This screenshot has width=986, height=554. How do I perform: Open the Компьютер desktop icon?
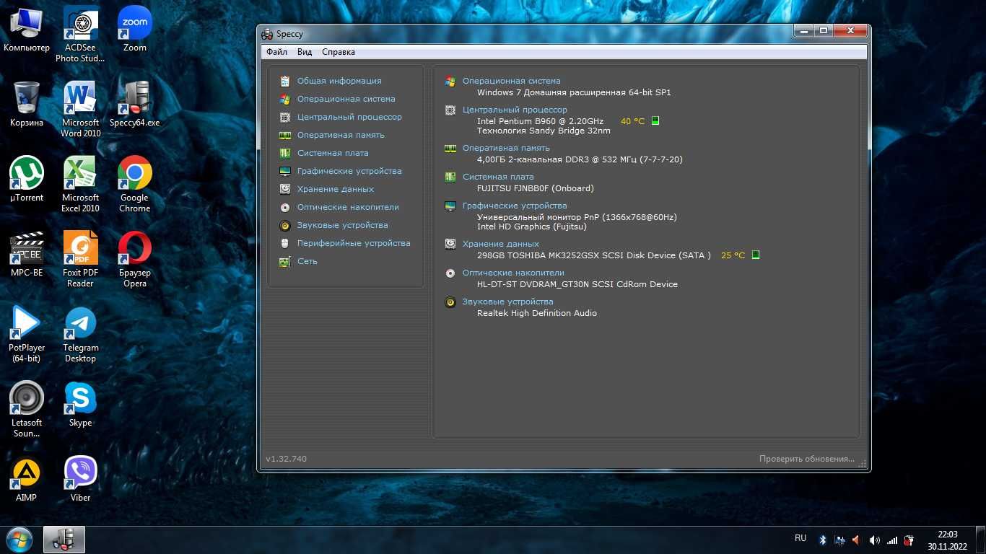[x=27, y=30]
